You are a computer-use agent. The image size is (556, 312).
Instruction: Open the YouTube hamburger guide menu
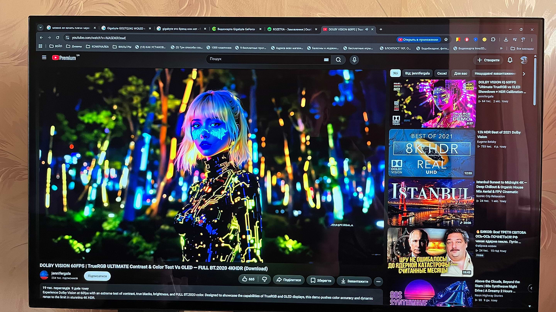44,57
